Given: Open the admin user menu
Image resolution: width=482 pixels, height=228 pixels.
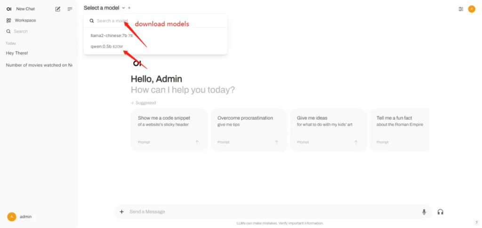Looking at the screenshot, I should coord(20,217).
